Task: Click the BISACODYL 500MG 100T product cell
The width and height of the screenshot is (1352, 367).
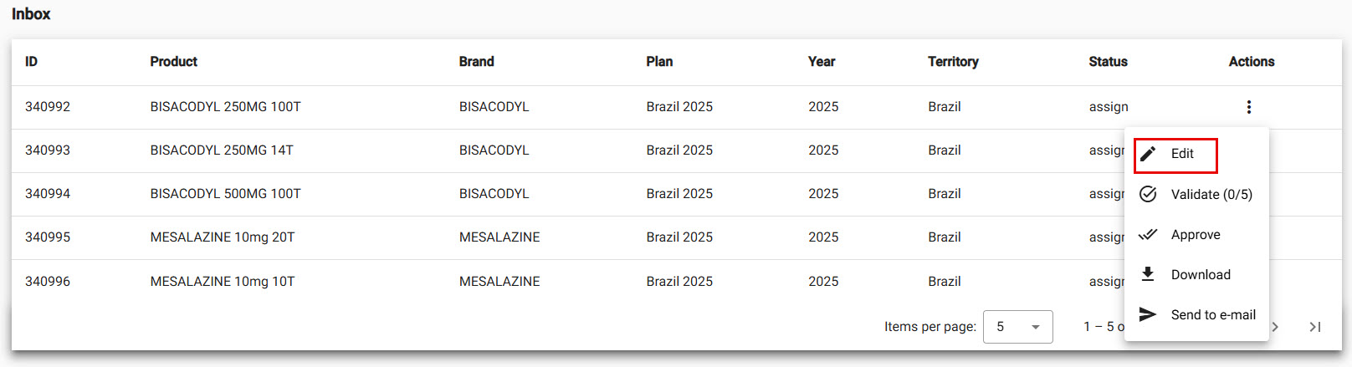Action: [225, 194]
